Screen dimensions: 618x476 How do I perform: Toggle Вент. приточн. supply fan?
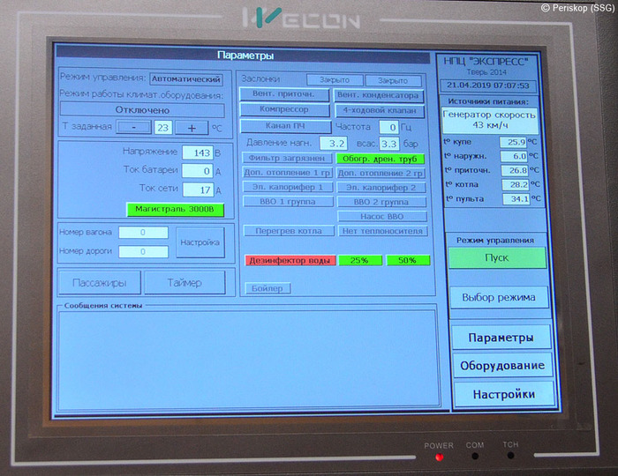tap(283, 95)
